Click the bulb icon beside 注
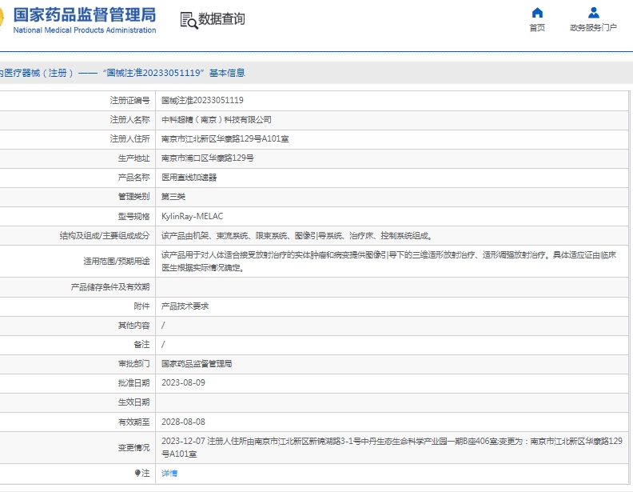633x492 pixels. pos(137,473)
